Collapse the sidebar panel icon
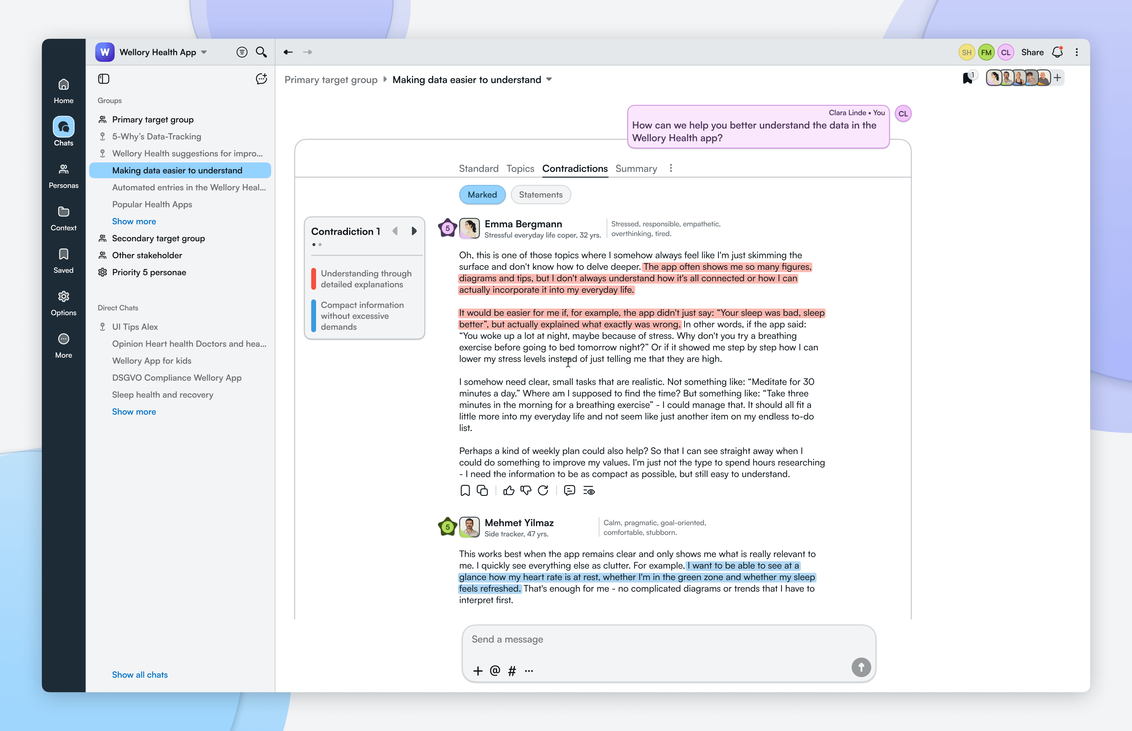This screenshot has height=731, width=1132. (x=103, y=79)
